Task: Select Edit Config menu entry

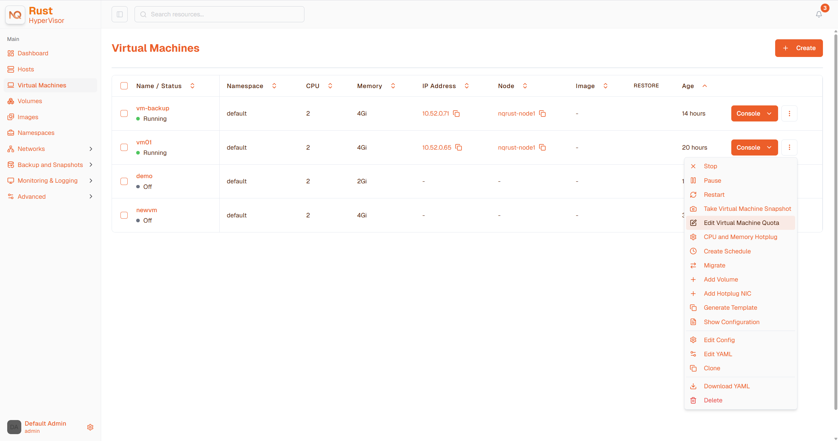Action: (740, 340)
